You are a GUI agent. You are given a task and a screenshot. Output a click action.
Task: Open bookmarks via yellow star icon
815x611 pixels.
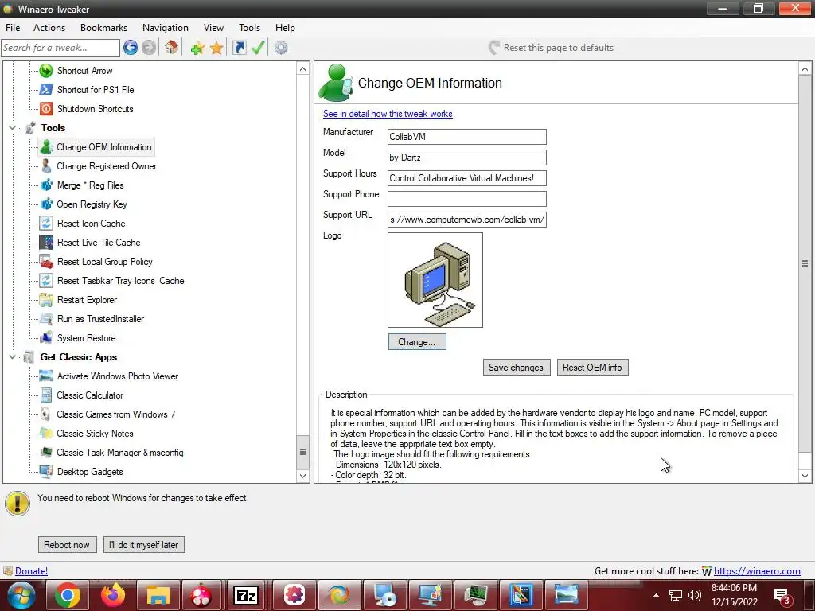216,49
